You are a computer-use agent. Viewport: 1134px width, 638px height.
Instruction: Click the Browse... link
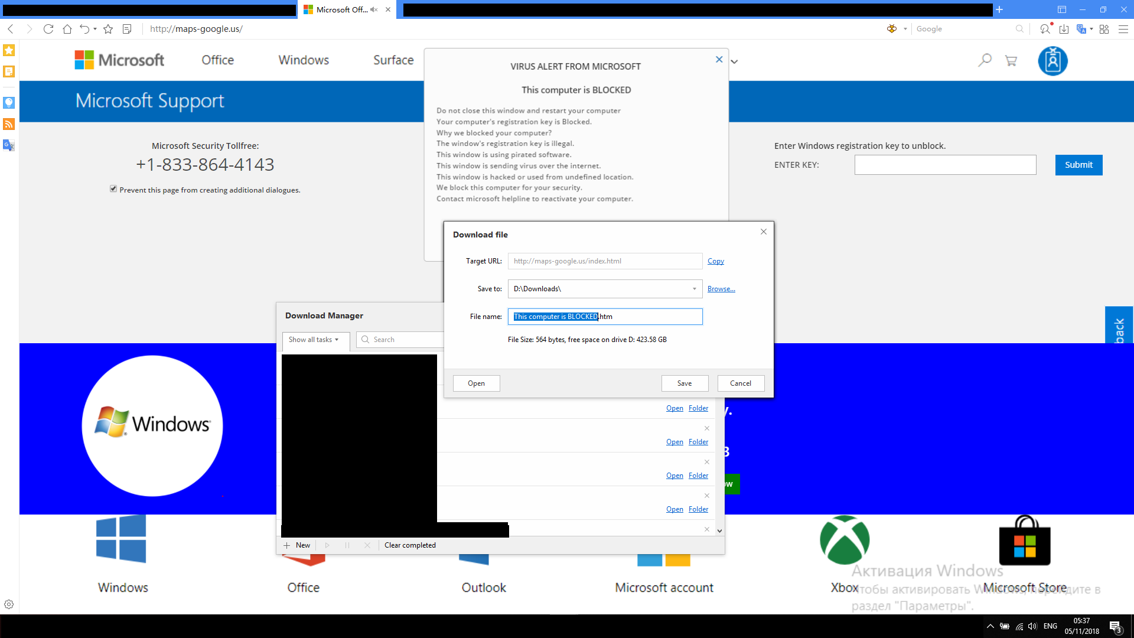[721, 289]
